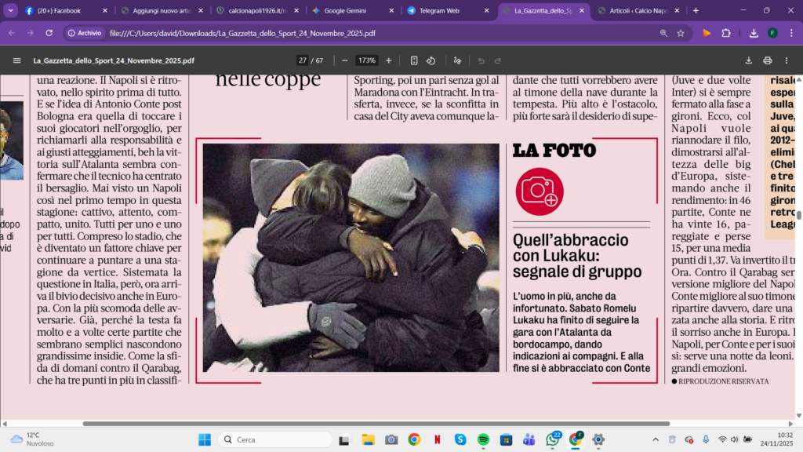Click the horizontal scrollbar thumb
This screenshot has width=803, height=452.
[x=376, y=424]
